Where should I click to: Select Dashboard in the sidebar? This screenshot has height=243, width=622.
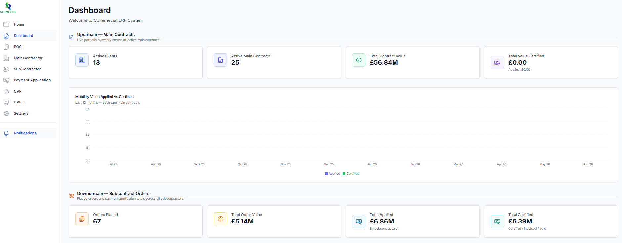28,36
